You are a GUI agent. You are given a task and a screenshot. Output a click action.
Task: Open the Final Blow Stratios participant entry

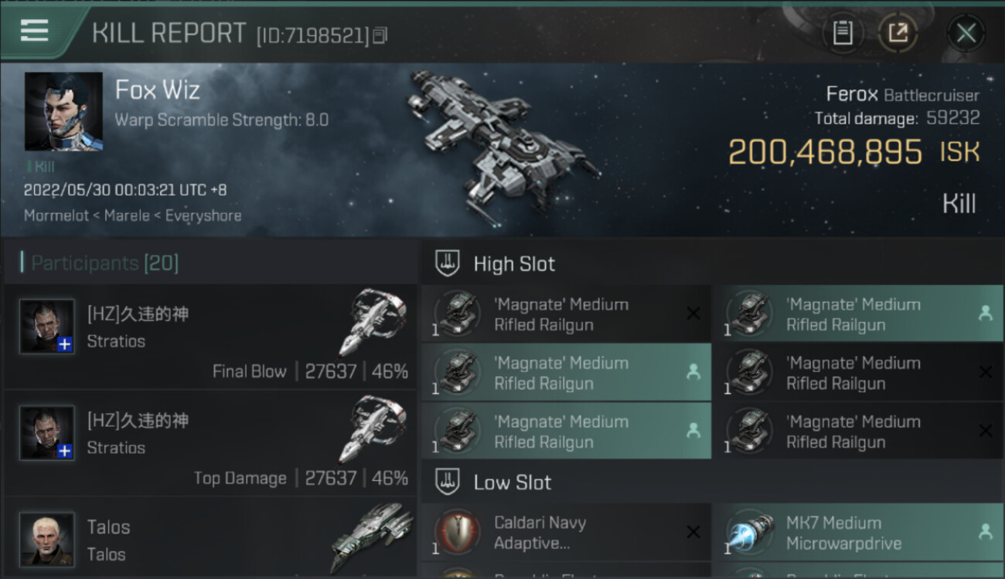pyautogui.click(x=210, y=337)
